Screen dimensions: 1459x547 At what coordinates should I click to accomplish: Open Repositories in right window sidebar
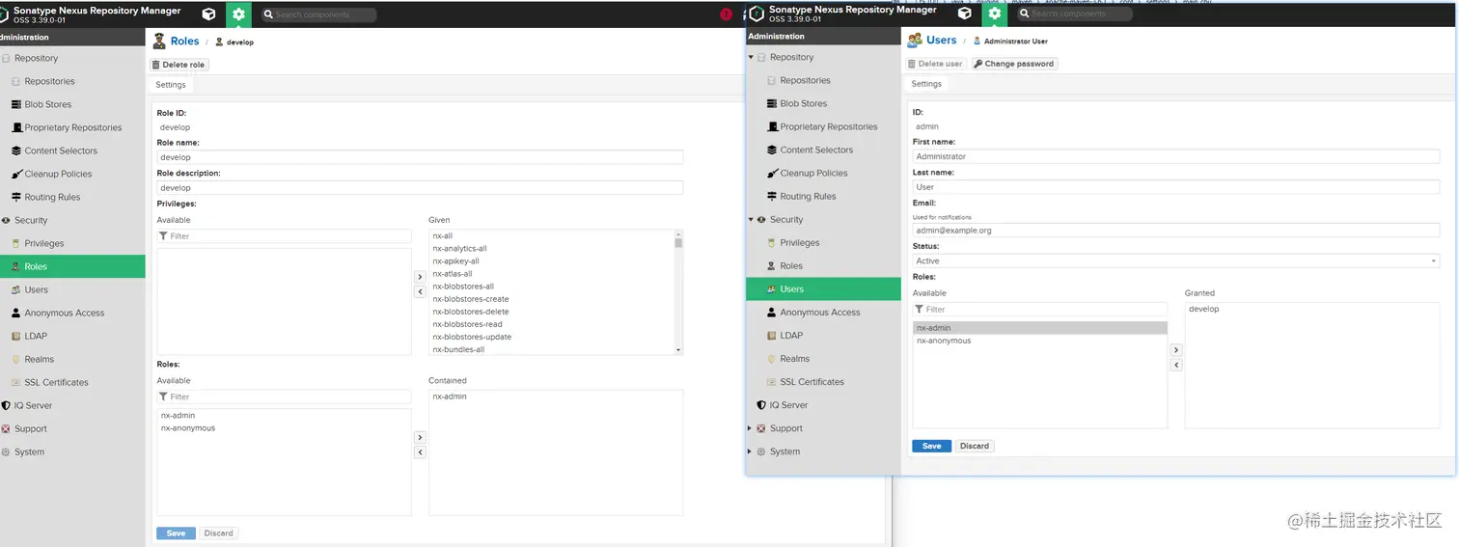[805, 80]
